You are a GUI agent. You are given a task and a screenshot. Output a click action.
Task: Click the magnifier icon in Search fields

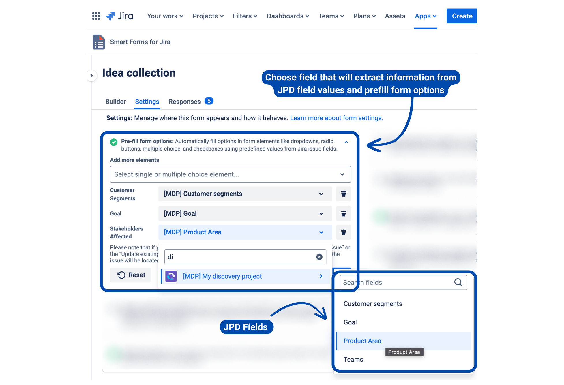pyautogui.click(x=458, y=282)
